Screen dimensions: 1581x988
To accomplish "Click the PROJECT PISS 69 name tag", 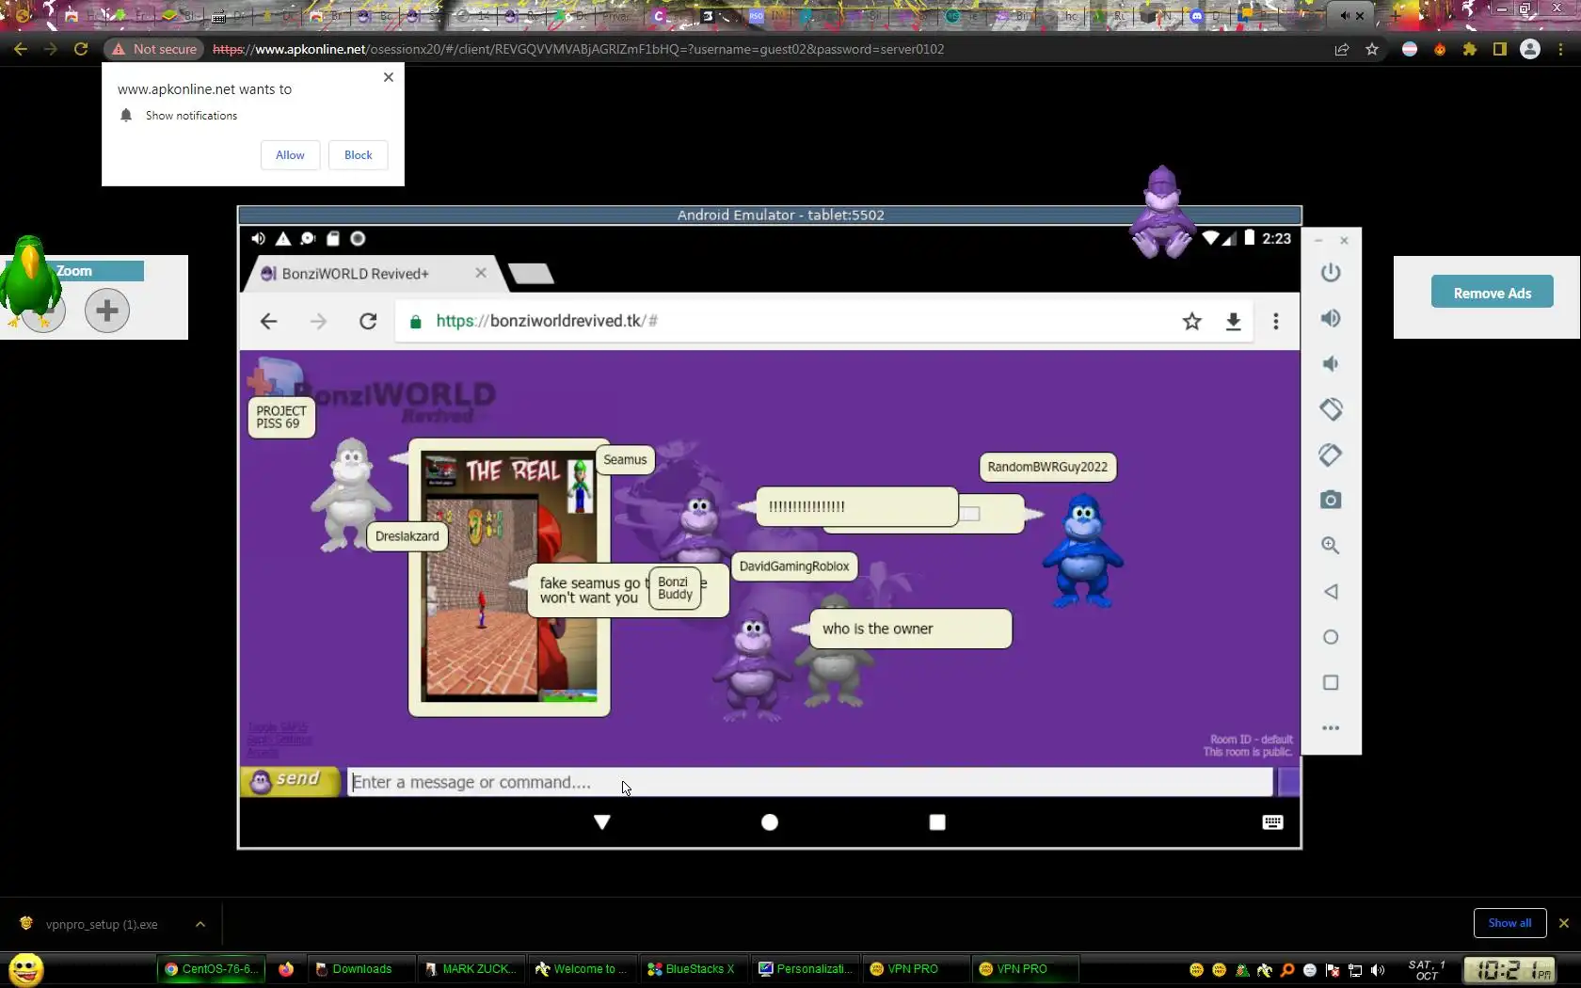I will click(x=281, y=417).
